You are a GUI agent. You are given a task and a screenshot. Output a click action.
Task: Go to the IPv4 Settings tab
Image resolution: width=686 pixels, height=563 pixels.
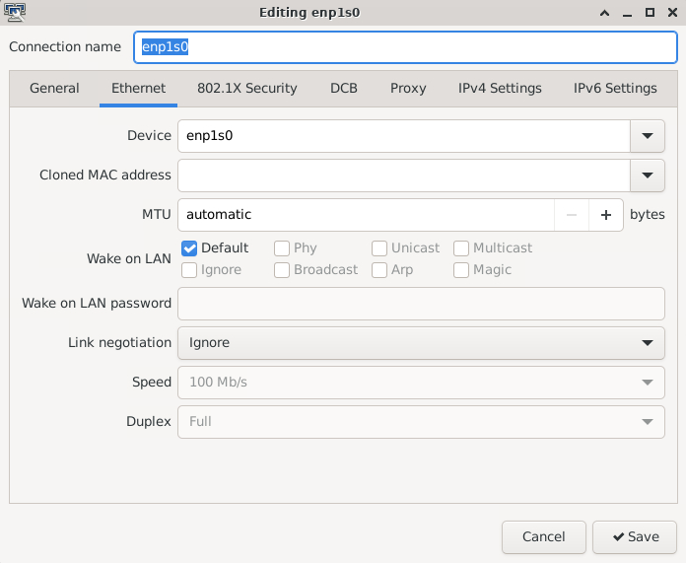(x=500, y=89)
